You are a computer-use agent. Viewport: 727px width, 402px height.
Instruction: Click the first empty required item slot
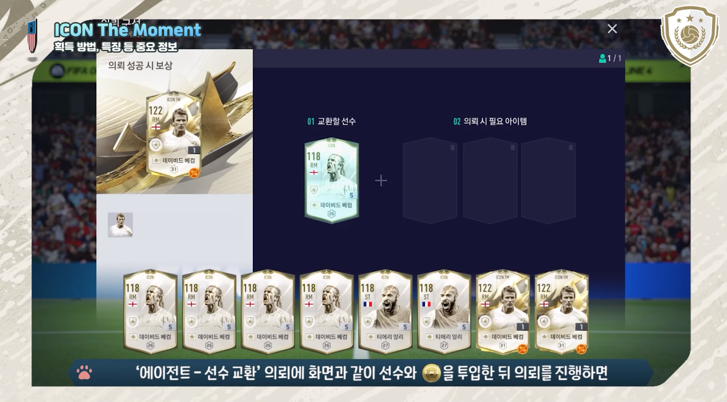point(430,180)
